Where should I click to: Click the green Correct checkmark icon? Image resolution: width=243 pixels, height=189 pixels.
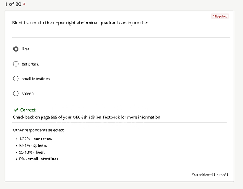(x=16, y=110)
